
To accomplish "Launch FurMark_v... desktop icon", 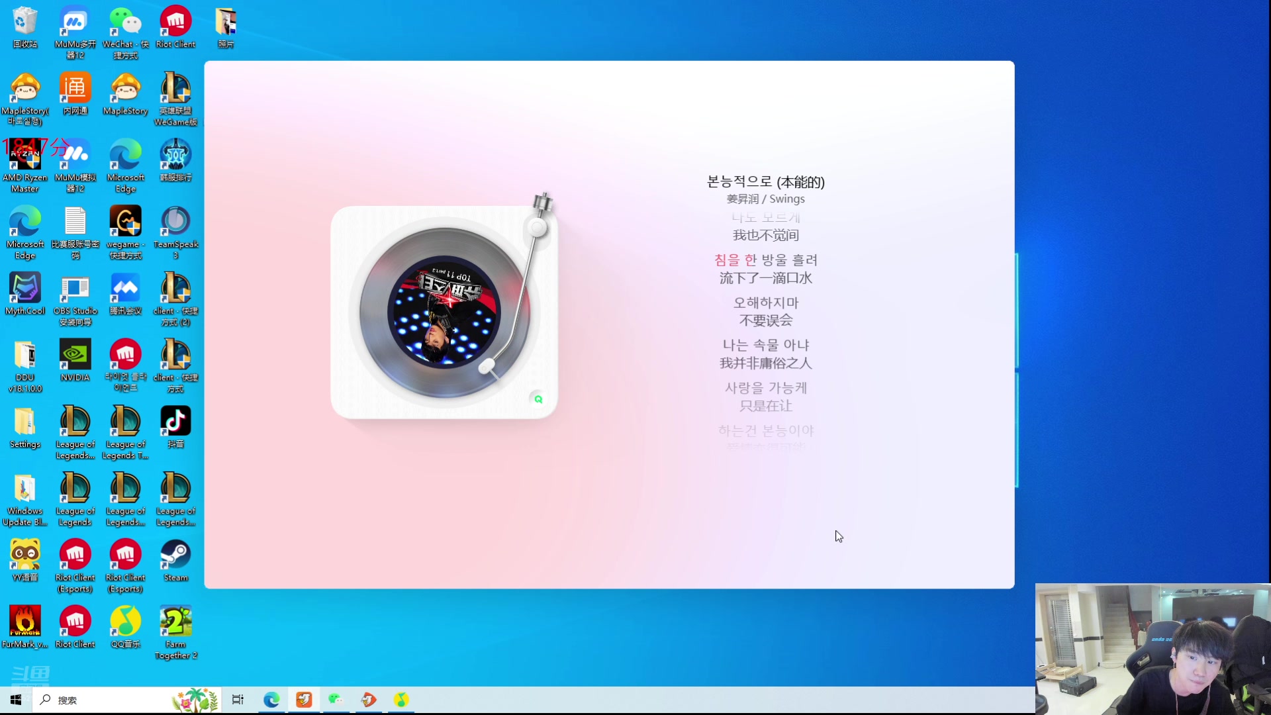I will (24, 628).
